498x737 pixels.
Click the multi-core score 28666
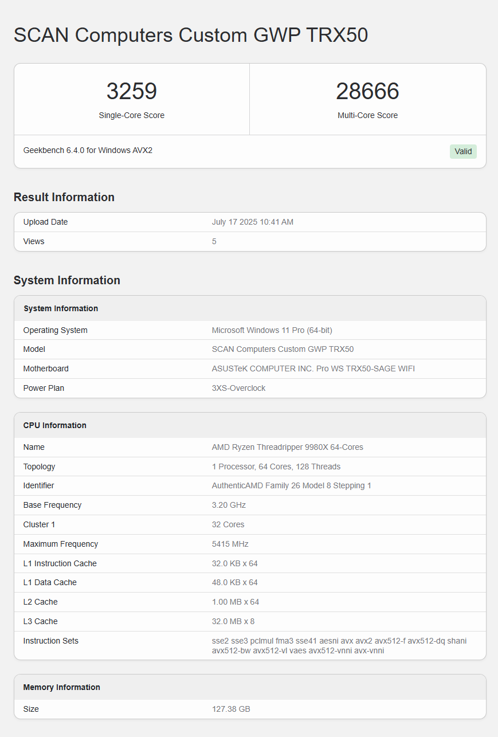pos(367,92)
